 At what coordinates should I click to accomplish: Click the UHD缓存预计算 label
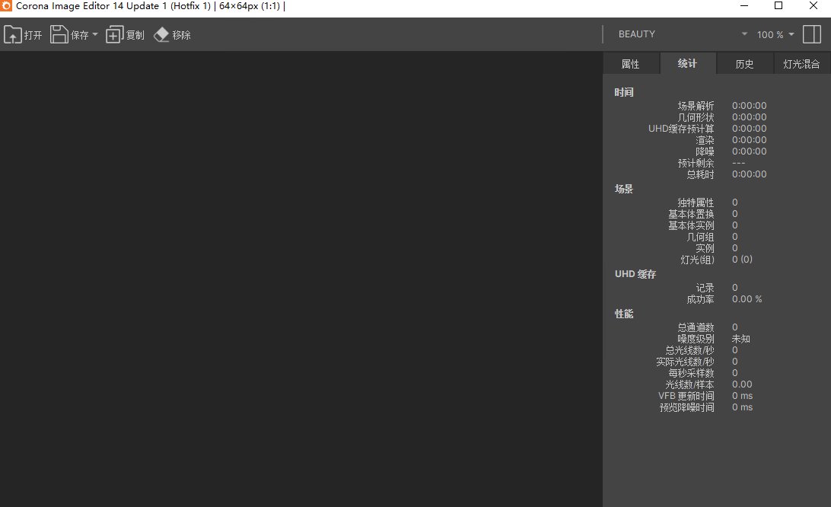(681, 129)
